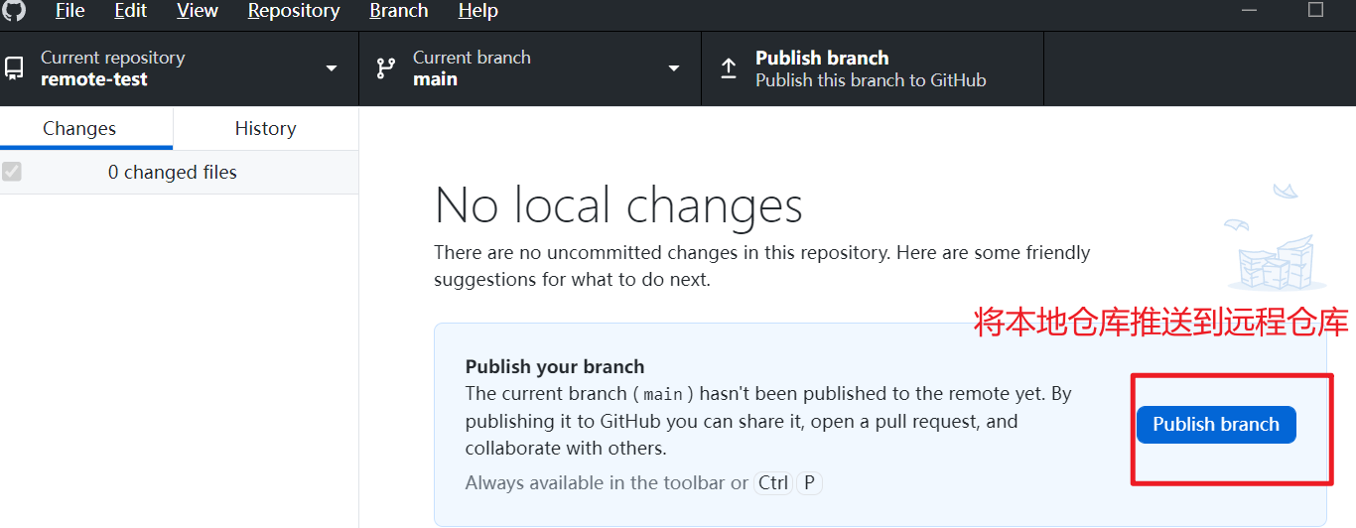
Task: Expand the Current branch dropdown arrow
Action: [674, 68]
